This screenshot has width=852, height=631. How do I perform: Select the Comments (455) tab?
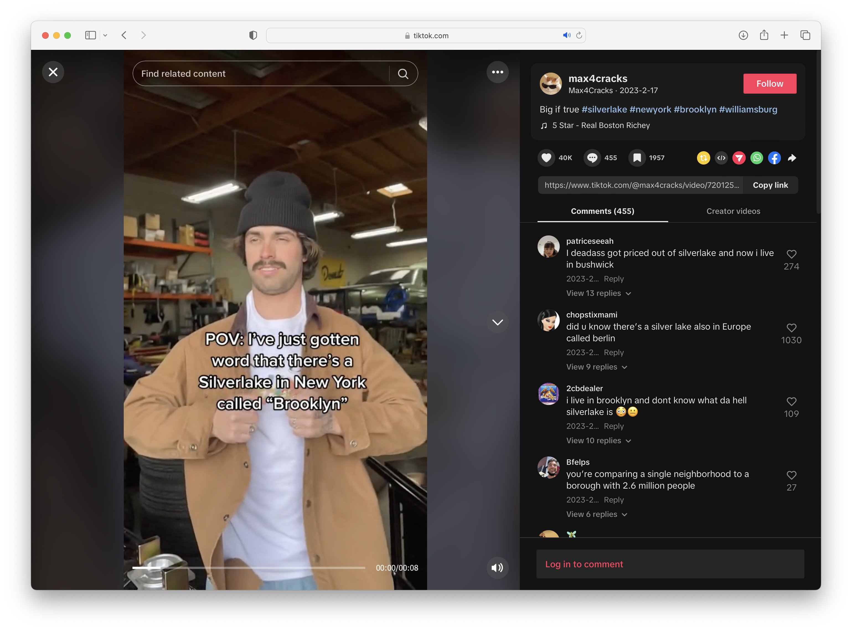(x=602, y=211)
